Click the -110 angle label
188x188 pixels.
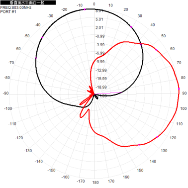[x=12, y=124]
